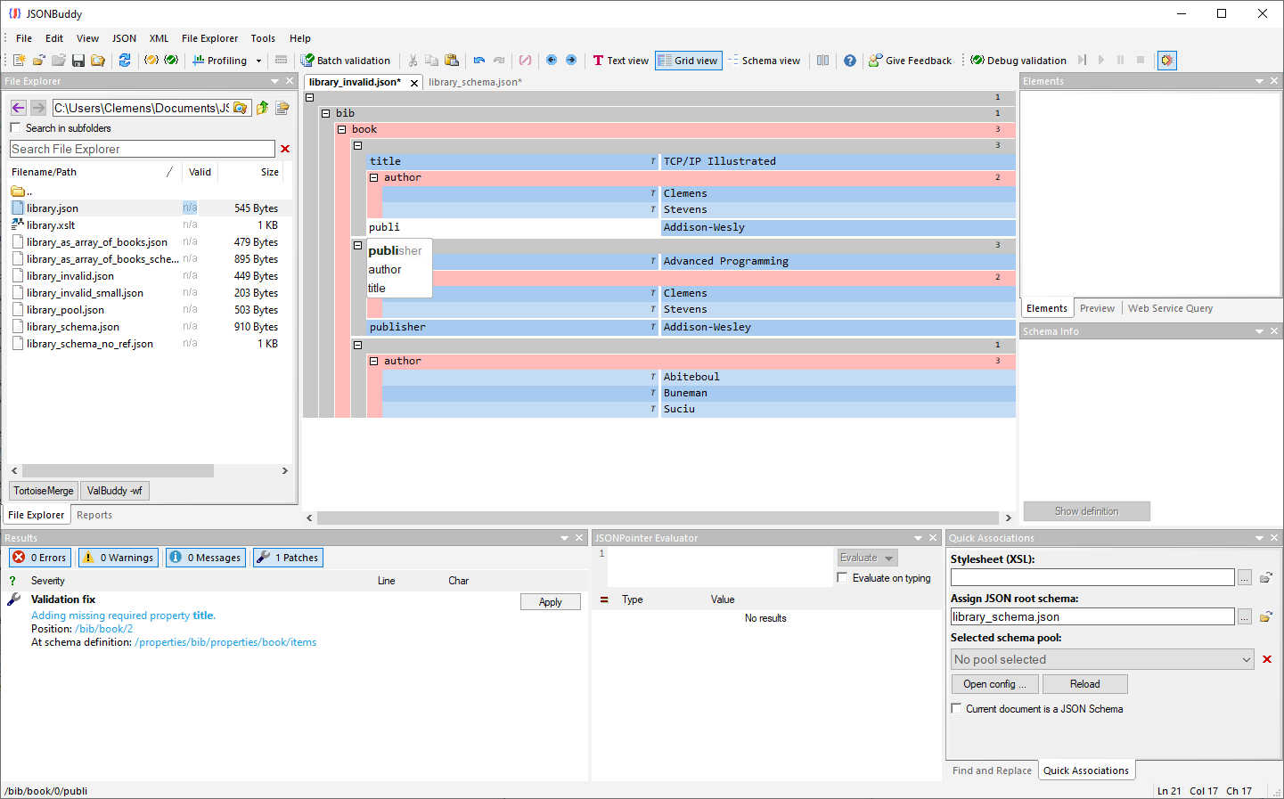This screenshot has height=799, width=1284.
Task: Open the Profiling dropdown arrow
Action: [259, 61]
